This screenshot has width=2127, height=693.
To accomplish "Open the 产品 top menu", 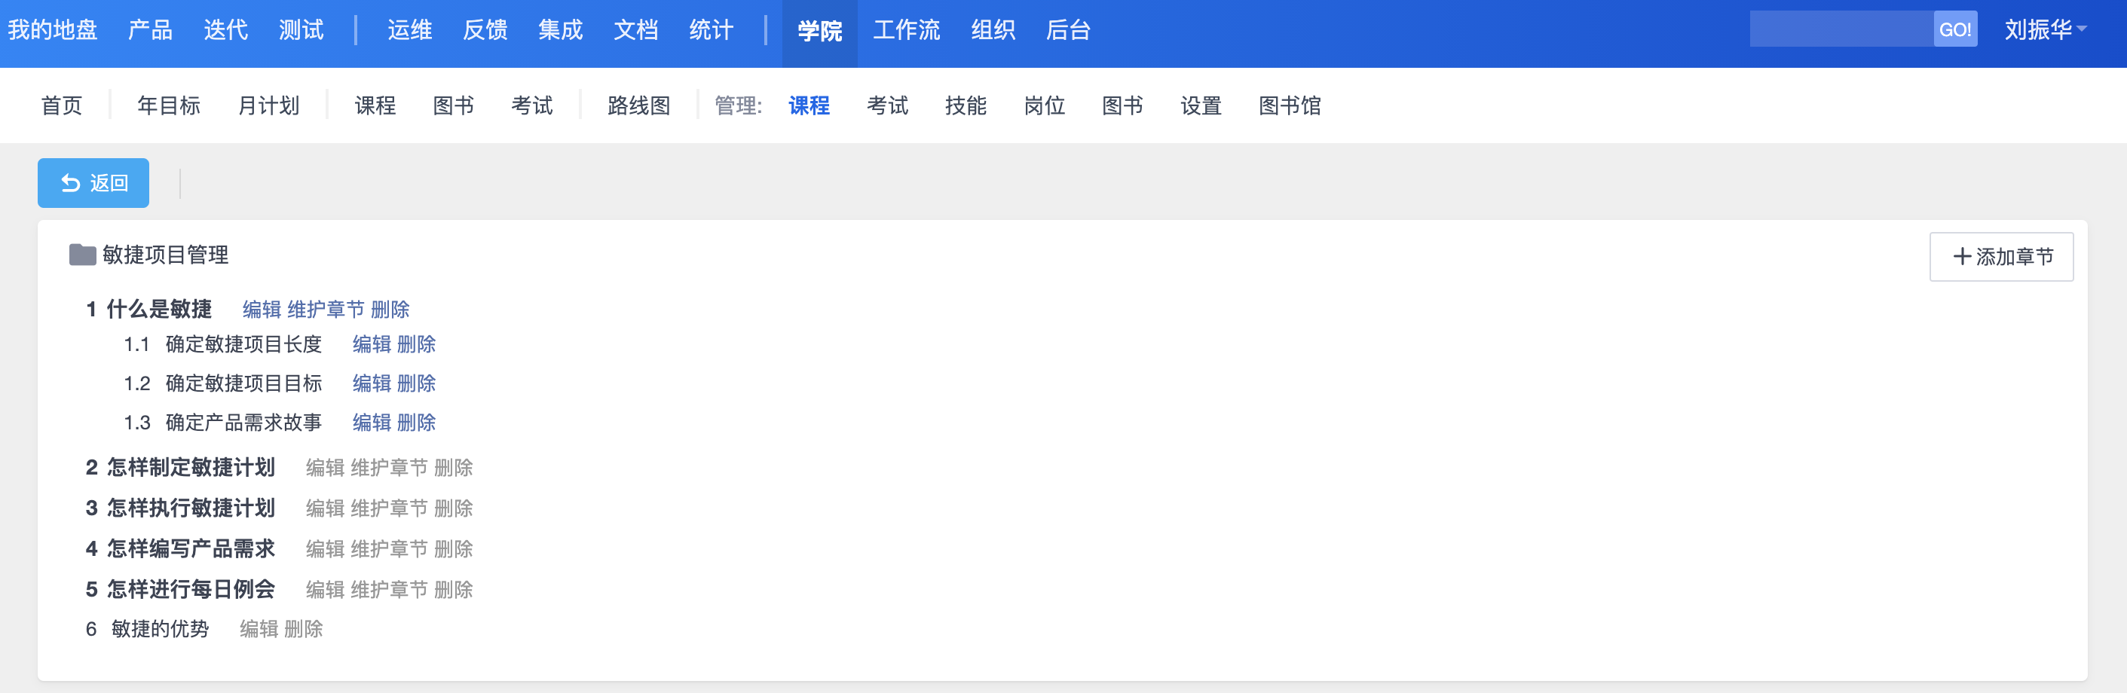I will pyautogui.click(x=150, y=31).
